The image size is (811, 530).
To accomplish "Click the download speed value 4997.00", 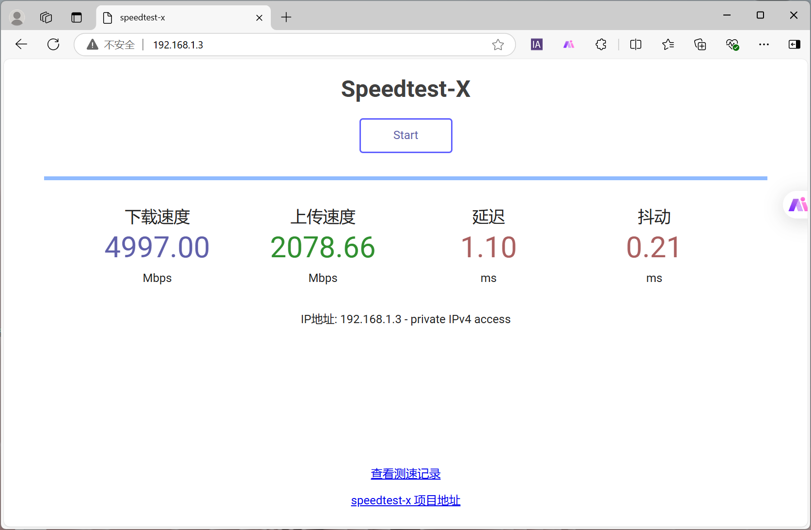I will pyautogui.click(x=157, y=247).
